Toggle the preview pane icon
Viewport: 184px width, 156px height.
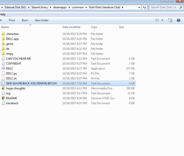coord(170,20)
